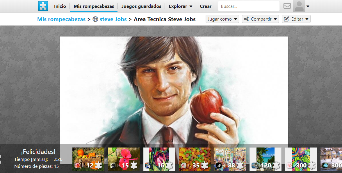This screenshot has width=342, height=173.
Task: Open the Jugar como dropdown
Action: 222,19
